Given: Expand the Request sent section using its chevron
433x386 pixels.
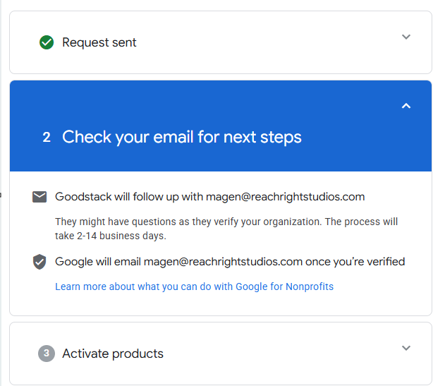Looking at the screenshot, I should click(405, 37).
